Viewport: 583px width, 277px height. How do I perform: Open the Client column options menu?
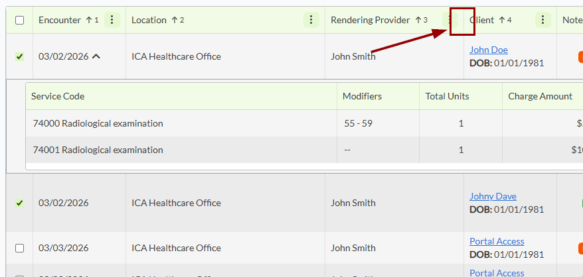pos(544,20)
